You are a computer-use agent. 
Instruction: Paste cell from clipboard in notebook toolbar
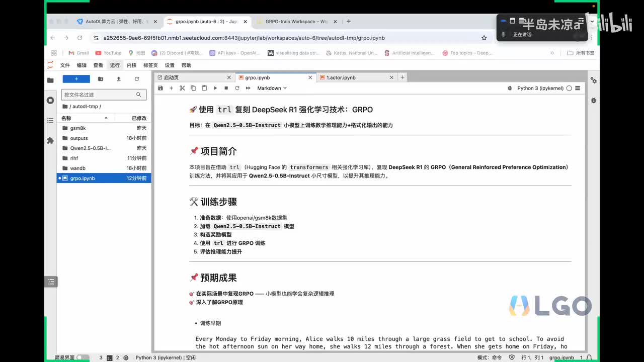point(204,88)
